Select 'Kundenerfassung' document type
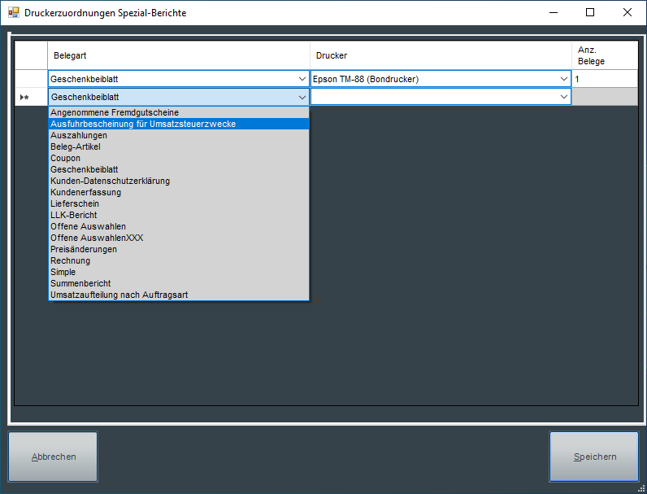Viewport: 647px width, 494px height. coord(85,192)
